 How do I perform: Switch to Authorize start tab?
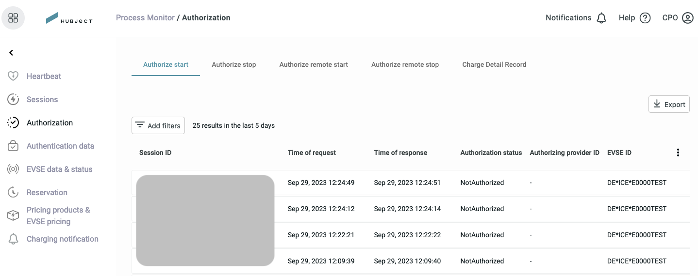(x=166, y=64)
